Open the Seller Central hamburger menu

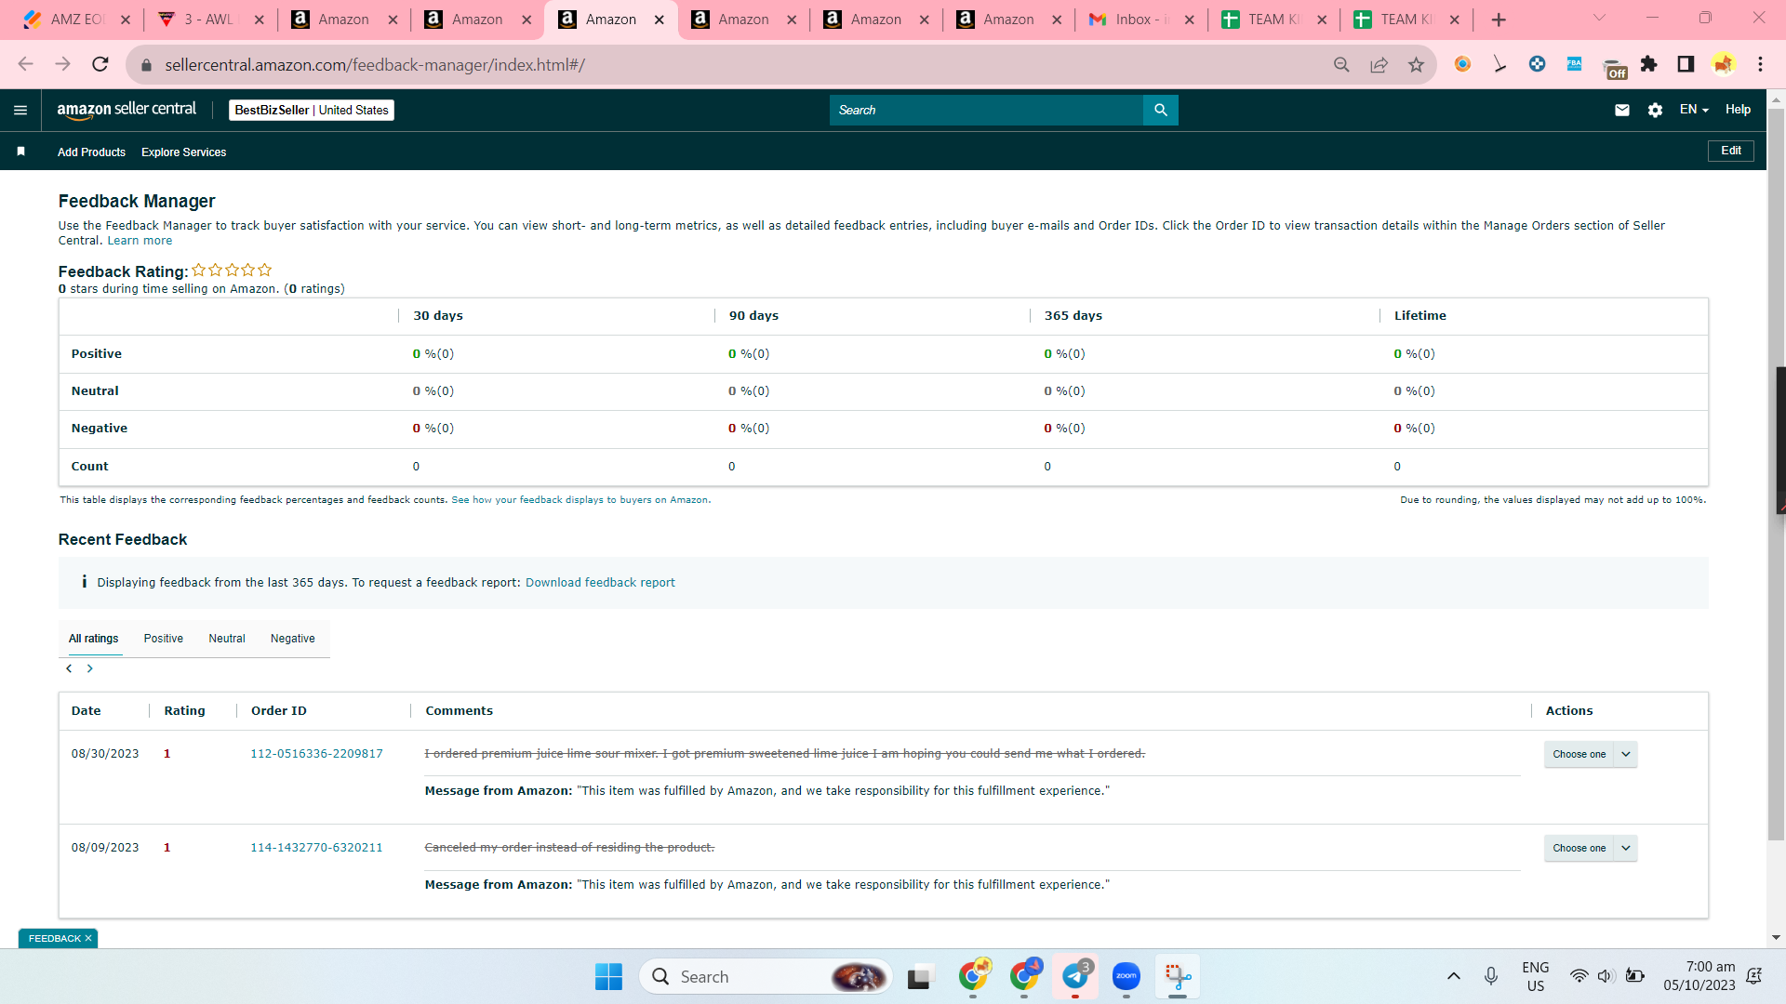point(20,110)
